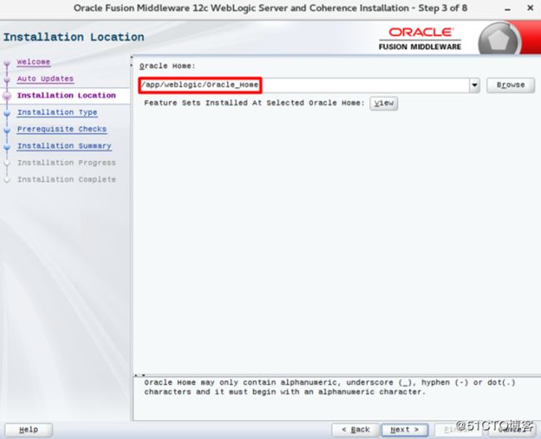Open the Installation Summary step
This screenshot has width=541, height=439.
click(64, 146)
